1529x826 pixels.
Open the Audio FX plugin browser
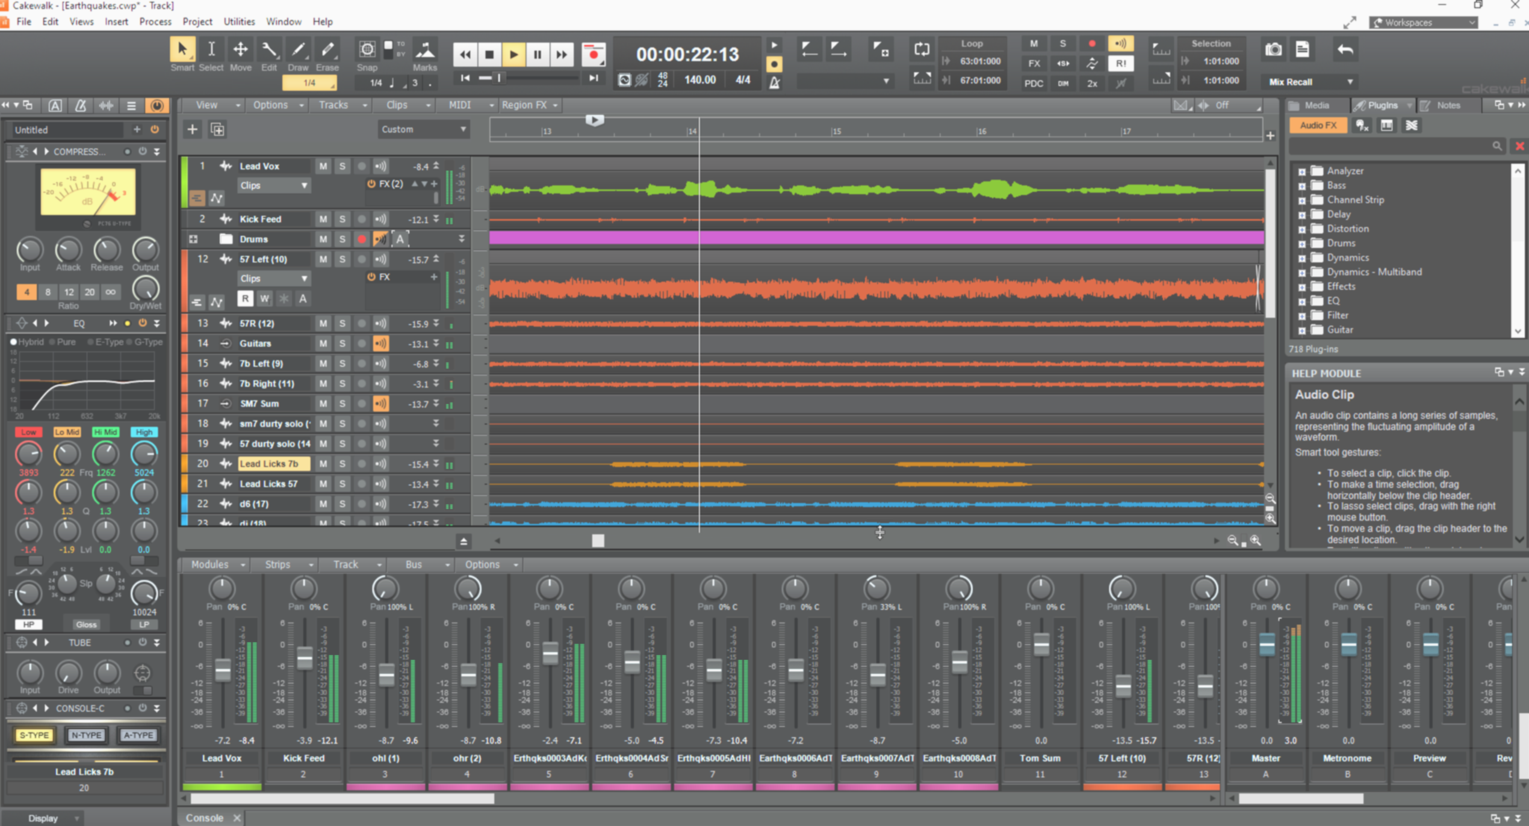pos(1318,125)
